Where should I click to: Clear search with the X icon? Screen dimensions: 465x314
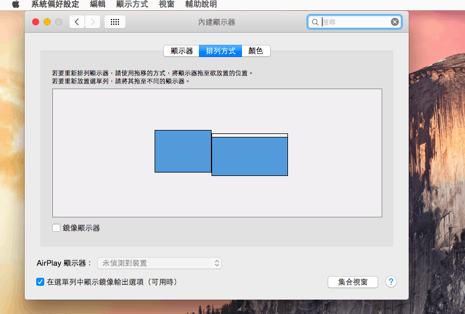pos(394,22)
